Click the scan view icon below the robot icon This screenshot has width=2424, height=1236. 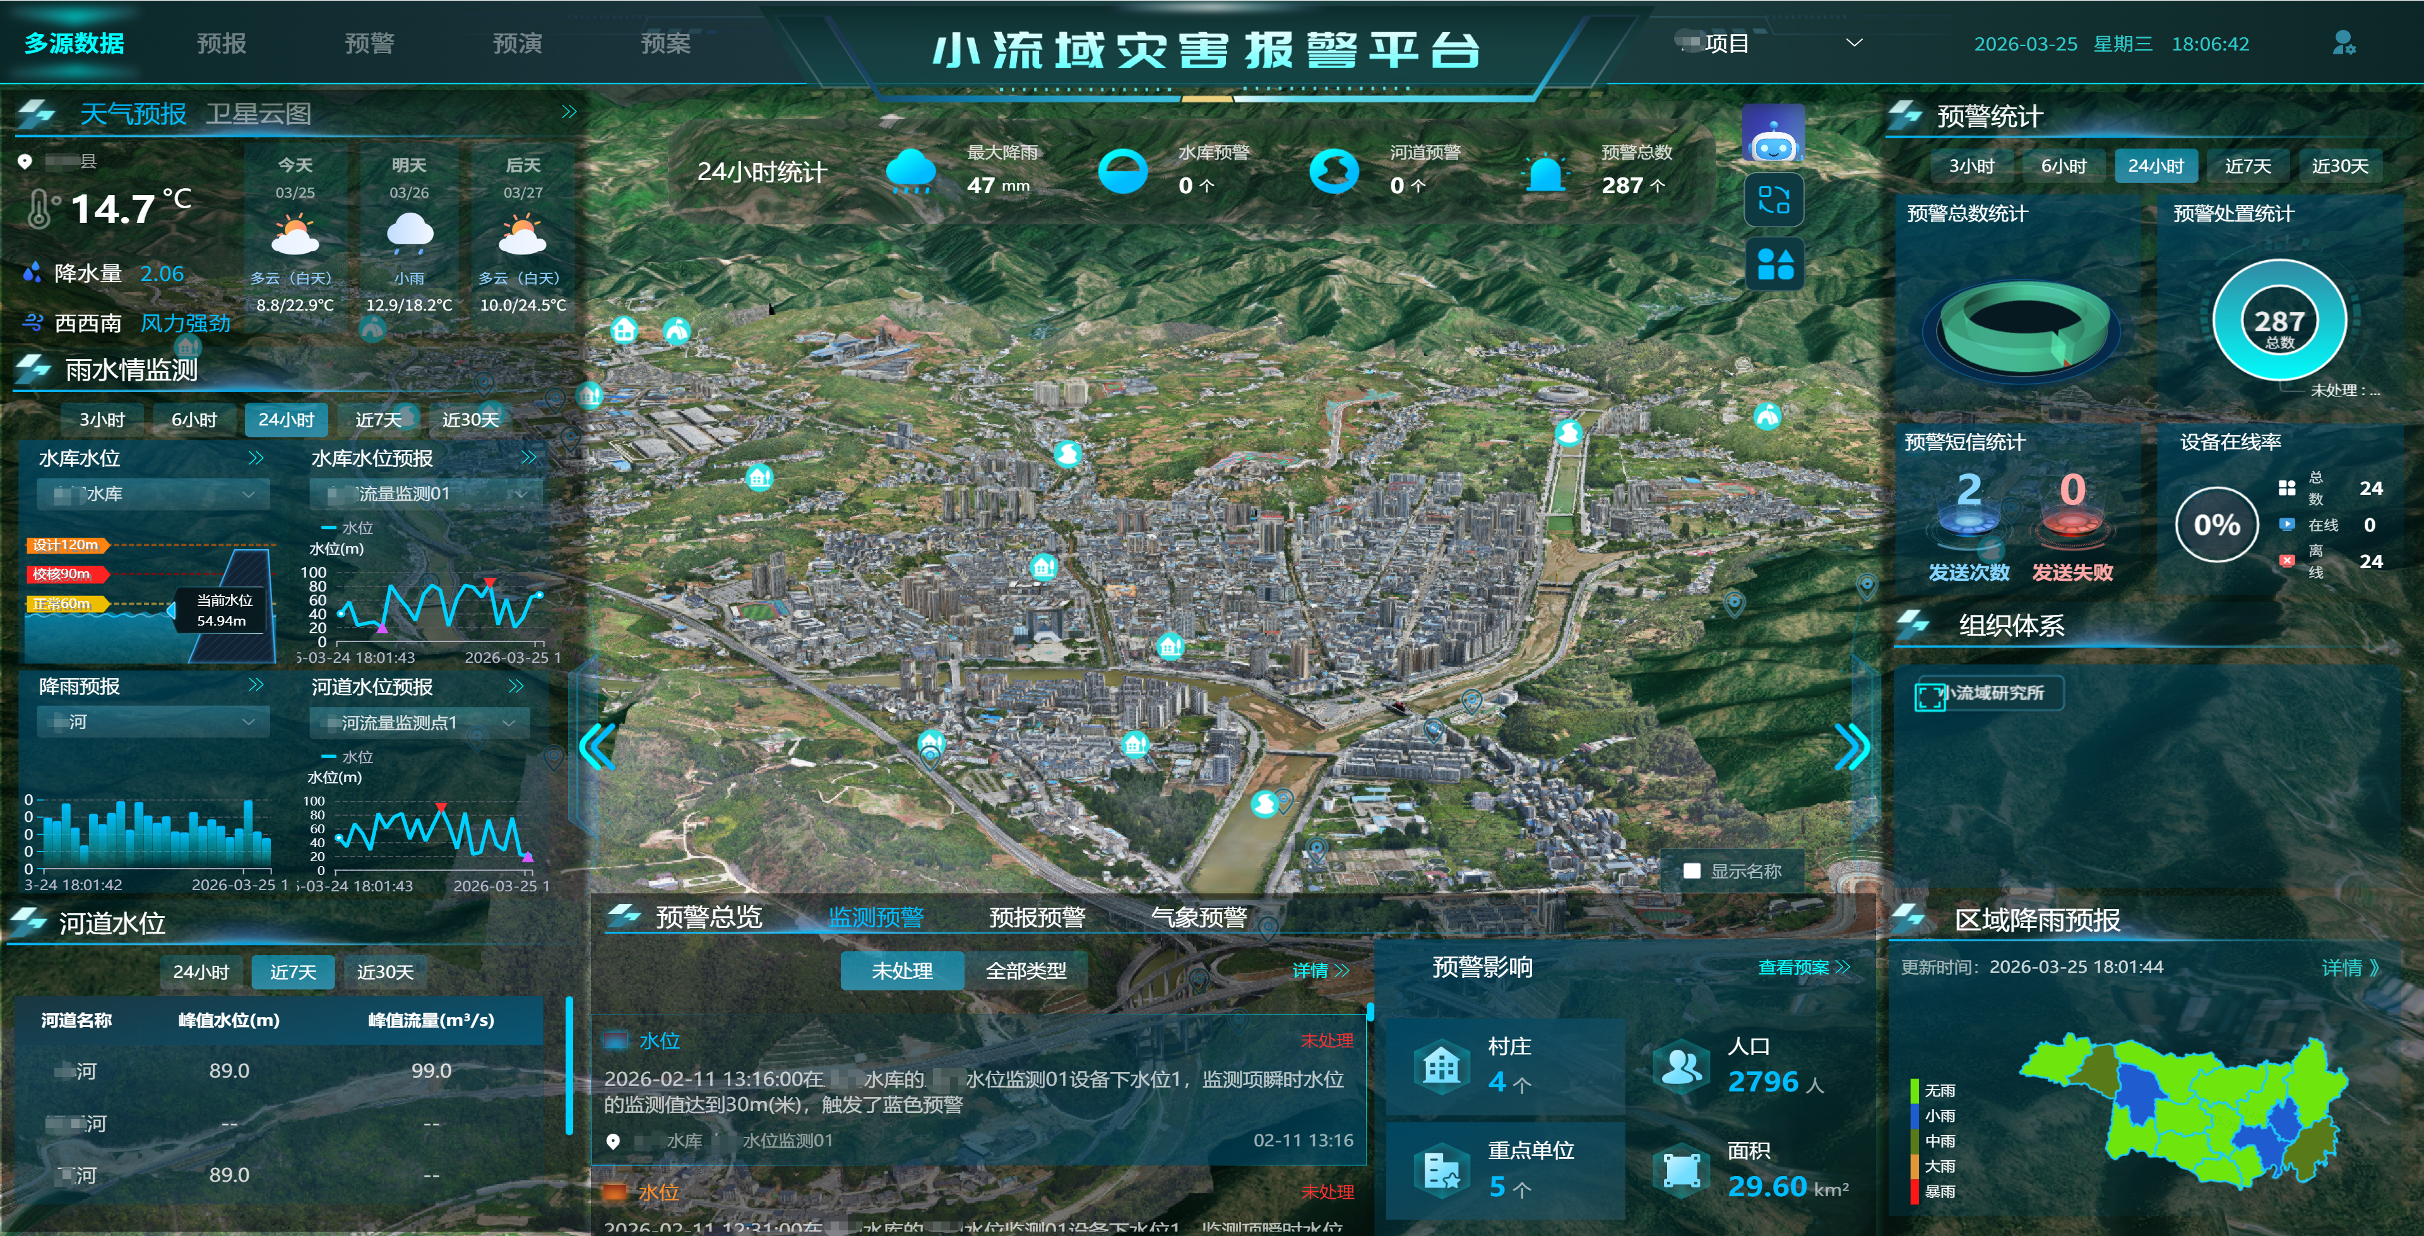[1774, 199]
